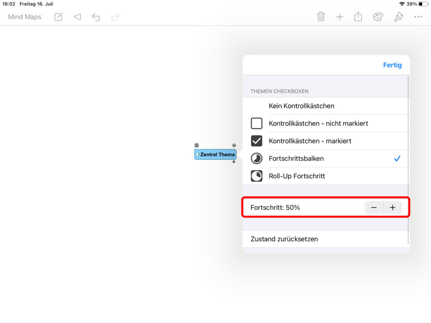Increase Fortschritt with the plus stepper
431x323 pixels.
point(393,207)
